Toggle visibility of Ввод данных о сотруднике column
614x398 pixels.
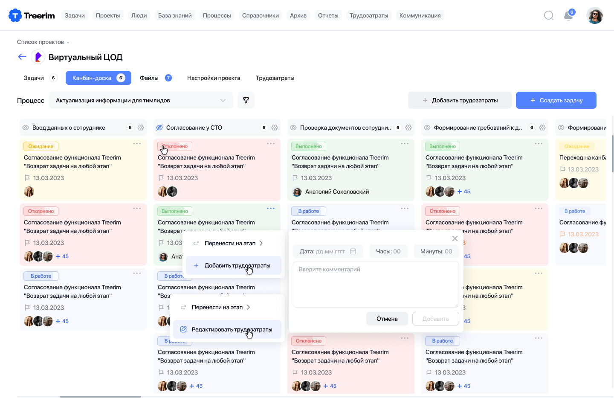[x=26, y=128]
